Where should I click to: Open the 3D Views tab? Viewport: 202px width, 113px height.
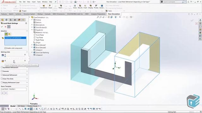[x=21, y=106]
